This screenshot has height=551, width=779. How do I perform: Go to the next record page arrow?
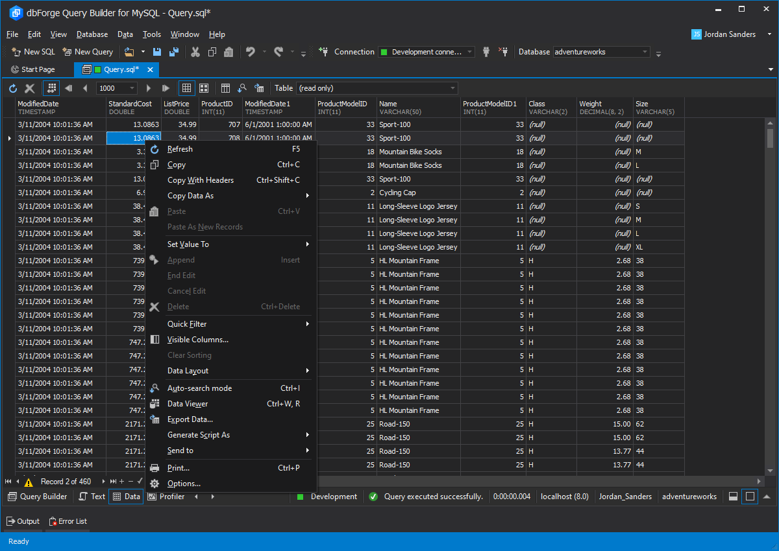149,88
